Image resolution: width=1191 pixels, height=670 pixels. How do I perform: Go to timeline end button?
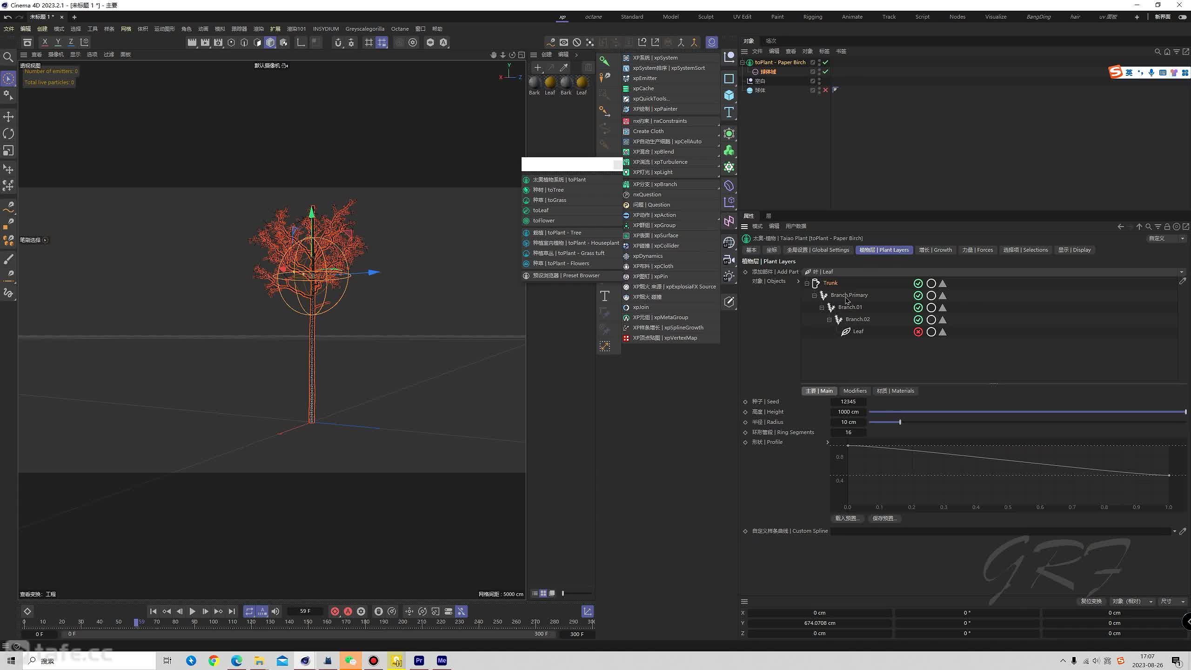232,611
